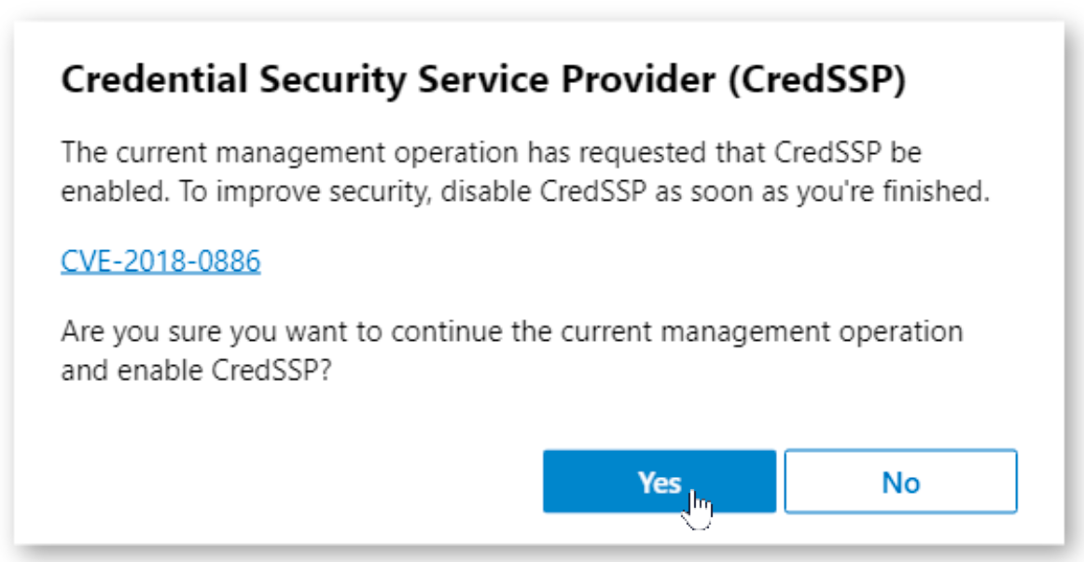Follow the CVE-2018-0886 vulnerability hyperlink
The image size is (1084, 562).
[x=160, y=261]
